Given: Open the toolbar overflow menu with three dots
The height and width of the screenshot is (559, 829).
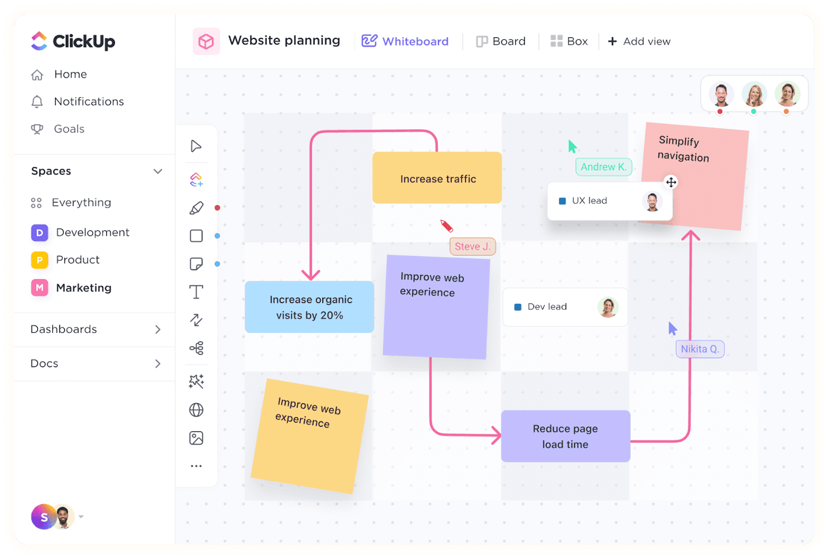Looking at the screenshot, I should pos(196,466).
